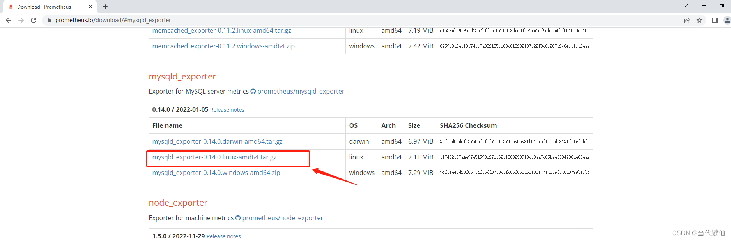This screenshot has height=240, width=731.
Task: Open a new browser tab
Action: [105, 7]
